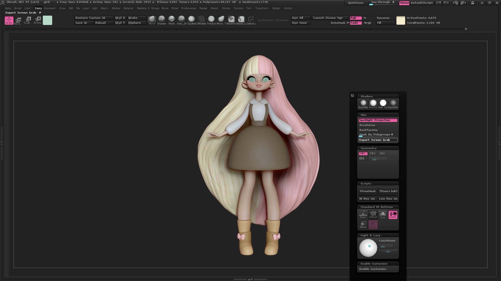Click the Hi Res vis button
This screenshot has width=501, height=281.
click(368, 199)
